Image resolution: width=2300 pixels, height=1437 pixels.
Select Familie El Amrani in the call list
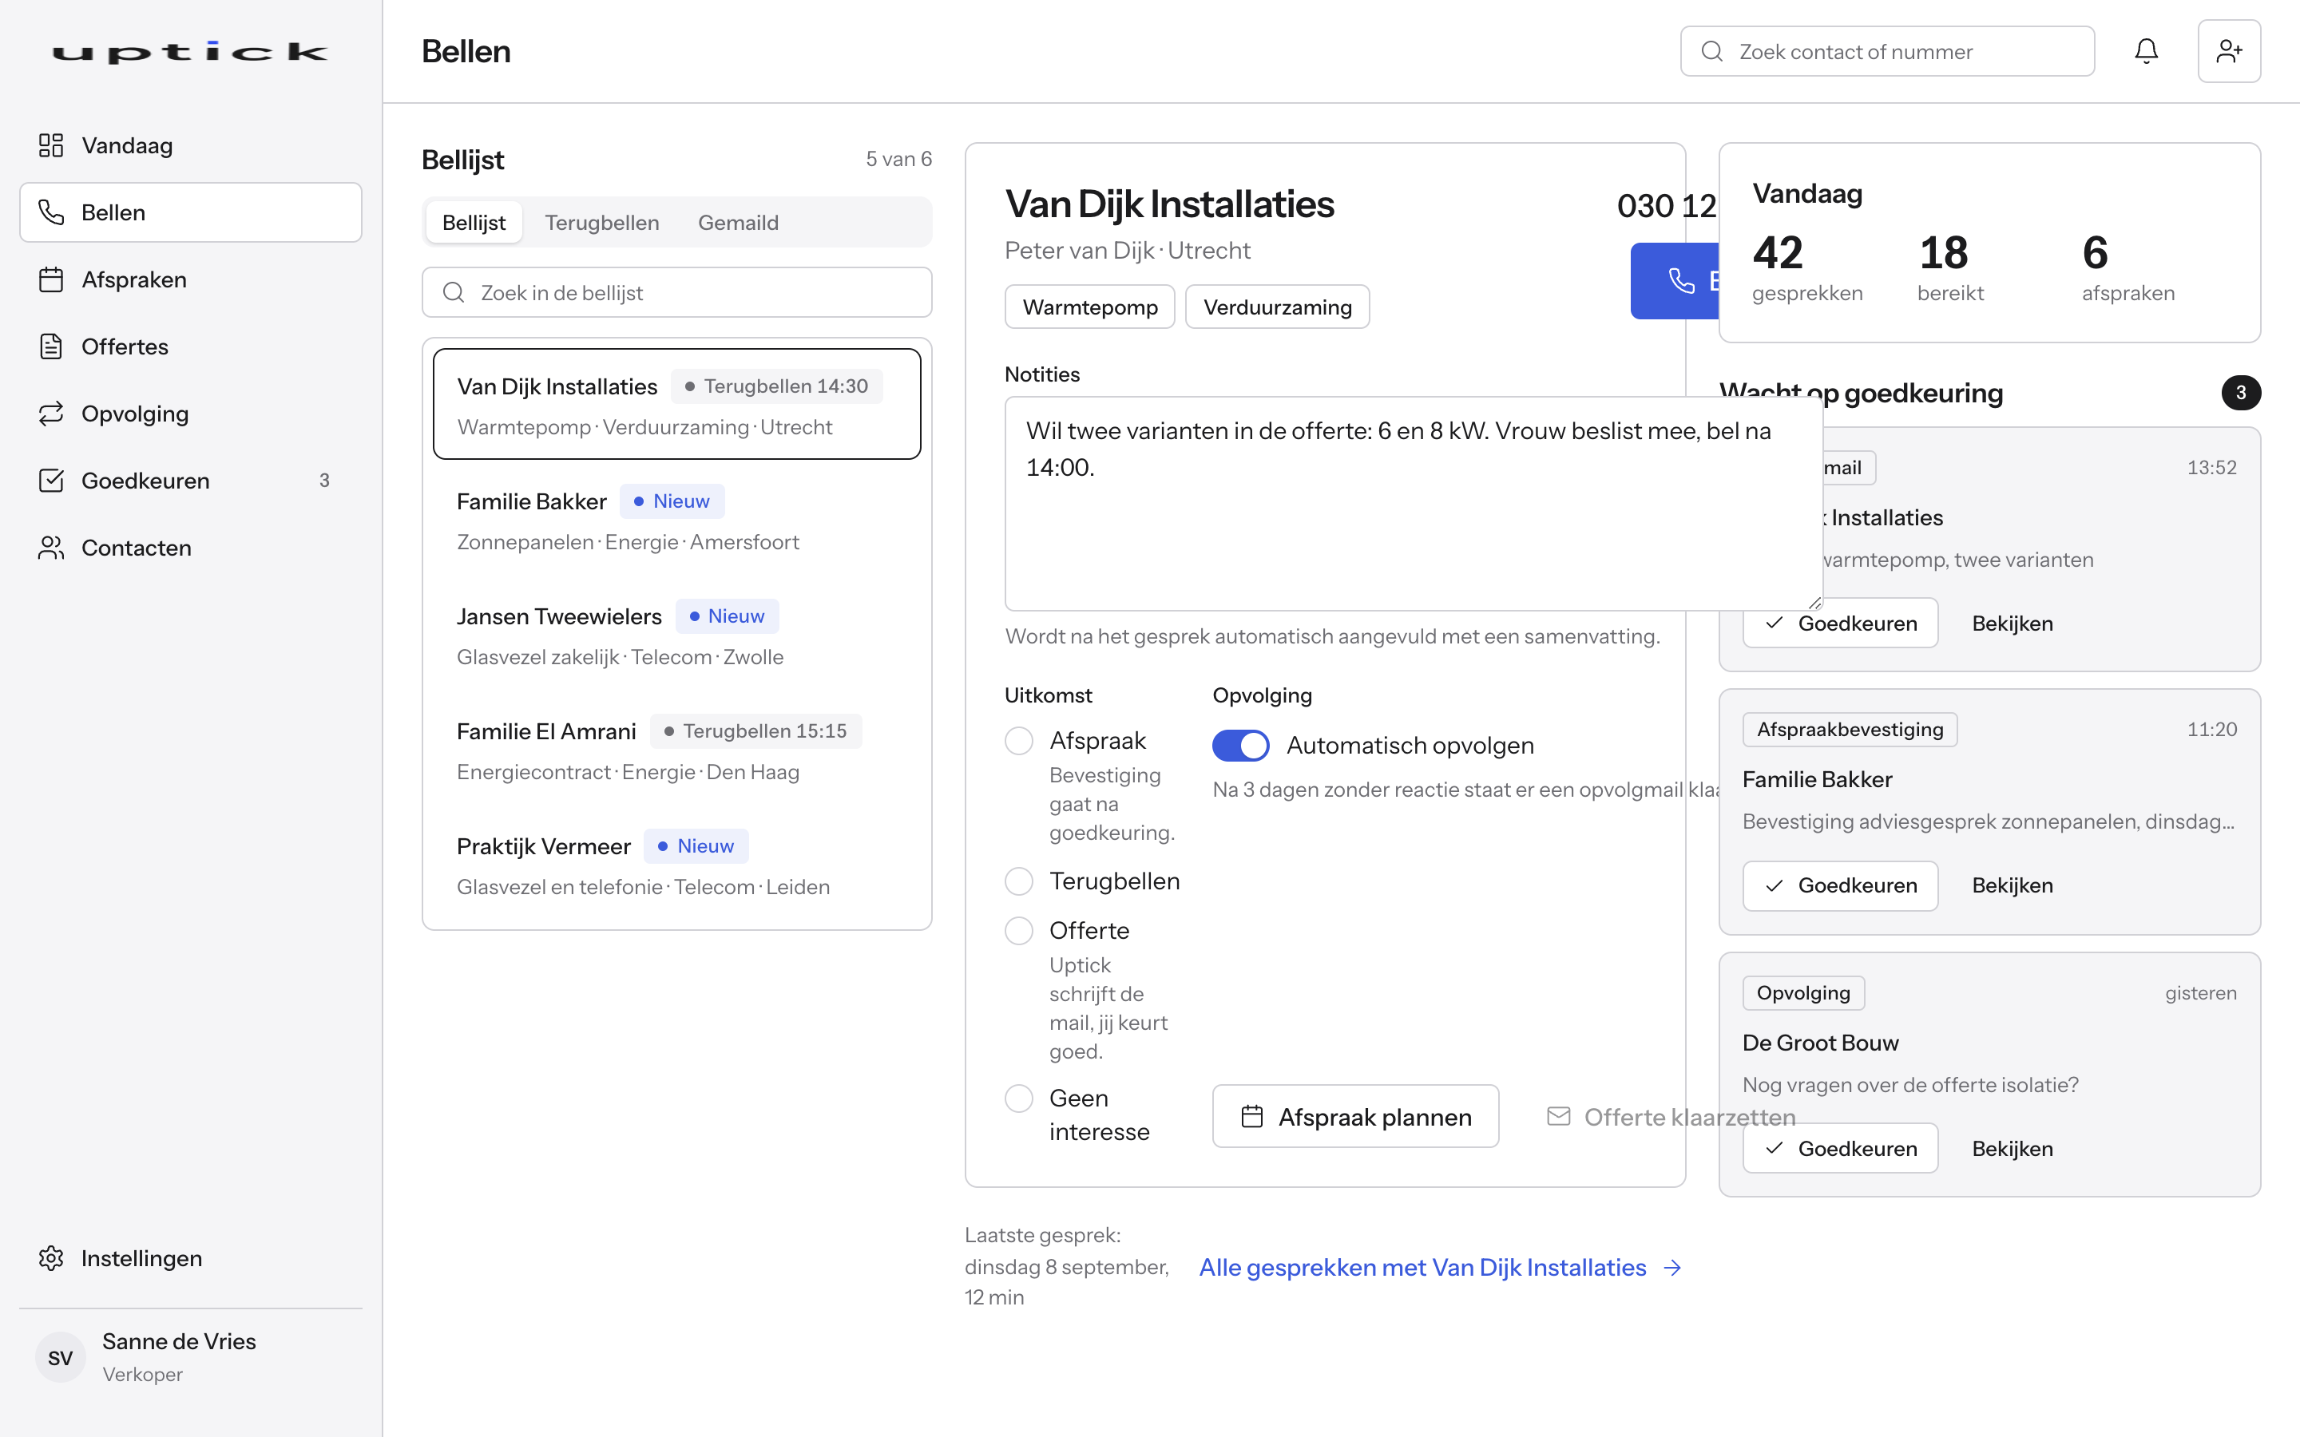point(676,750)
